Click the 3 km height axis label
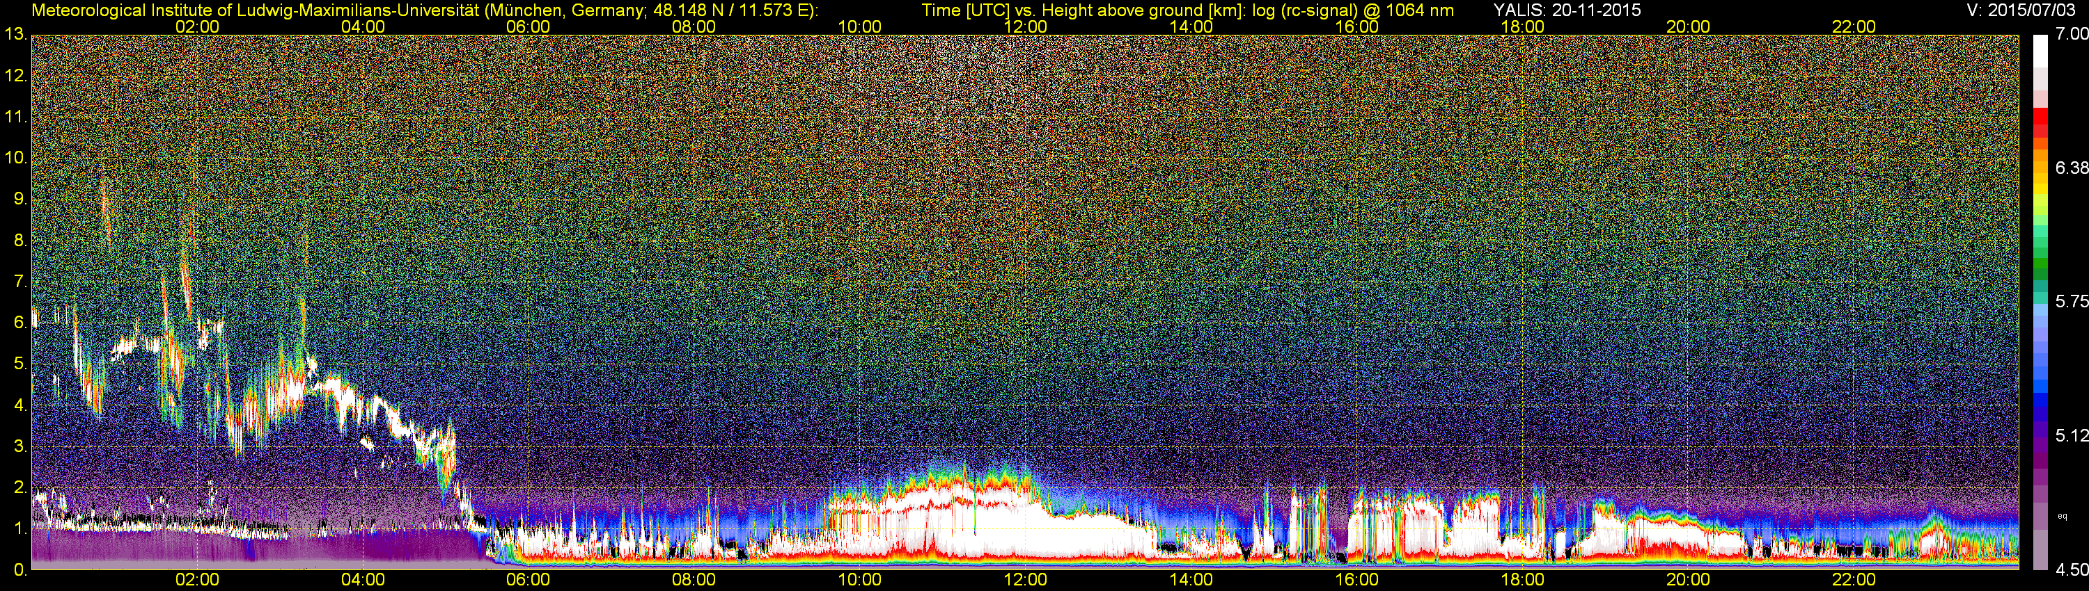Image resolution: width=2089 pixels, height=591 pixels. 19,446
